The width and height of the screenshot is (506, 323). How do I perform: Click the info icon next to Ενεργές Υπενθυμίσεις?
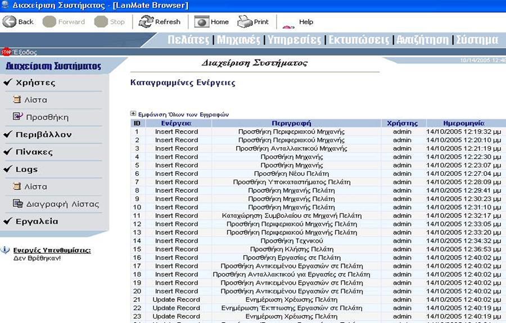5,250
